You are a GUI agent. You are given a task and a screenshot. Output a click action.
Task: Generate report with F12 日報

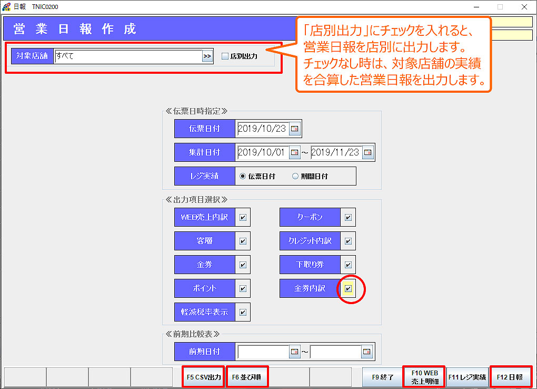click(510, 377)
